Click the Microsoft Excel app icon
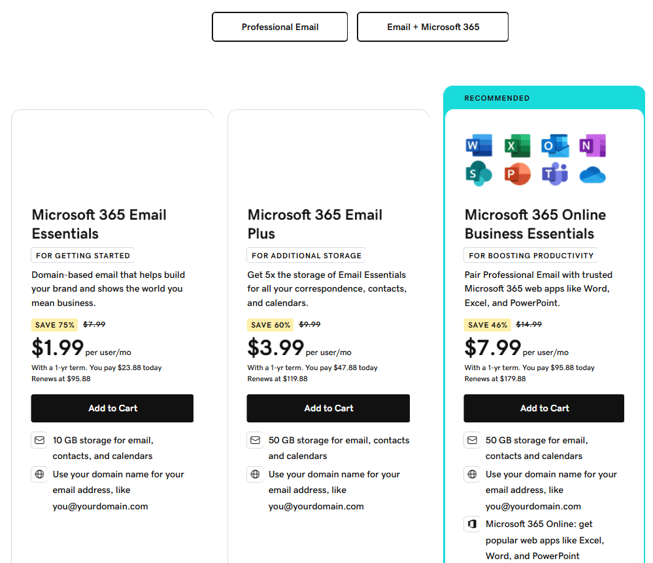This screenshot has height=563, width=653. pos(517,145)
